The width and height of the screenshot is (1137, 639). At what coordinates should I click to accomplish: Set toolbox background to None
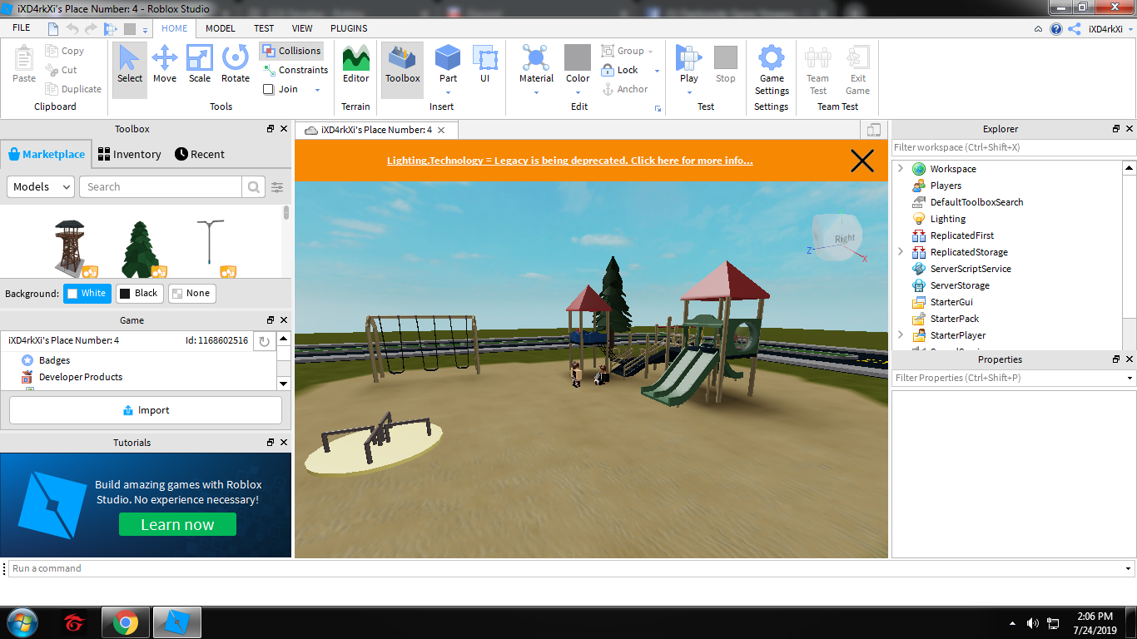pyautogui.click(x=191, y=293)
